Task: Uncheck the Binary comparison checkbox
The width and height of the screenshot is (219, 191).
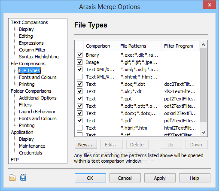Action: pyautogui.click(x=79, y=55)
